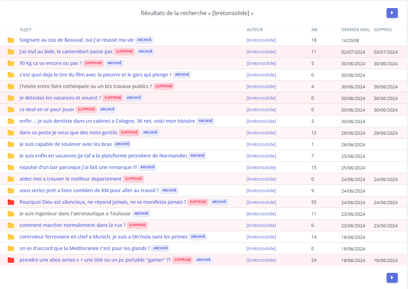Click the NB column header
The image size is (408, 289).
pyautogui.click(x=314, y=29)
